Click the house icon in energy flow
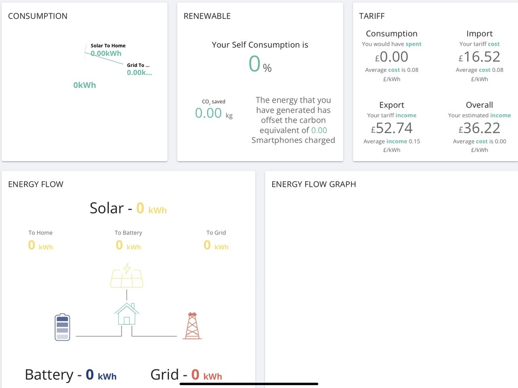The width and height of the screenshot is (518, 388). pos(127,314)
